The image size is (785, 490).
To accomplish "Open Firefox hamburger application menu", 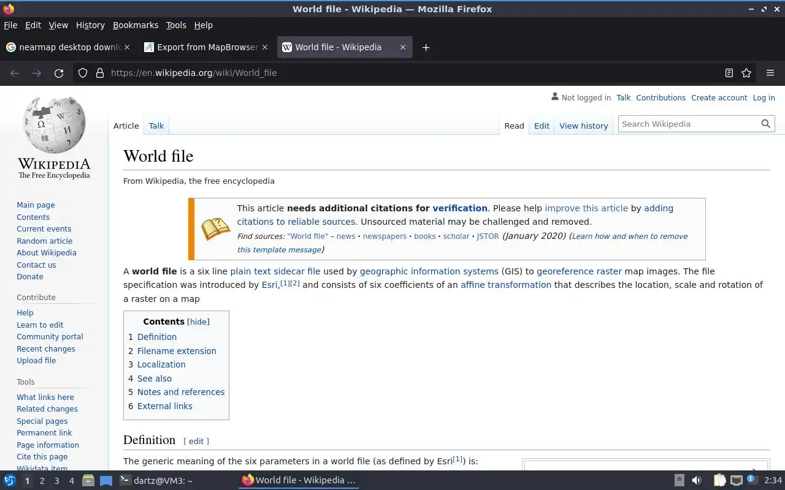I will 770,73.
